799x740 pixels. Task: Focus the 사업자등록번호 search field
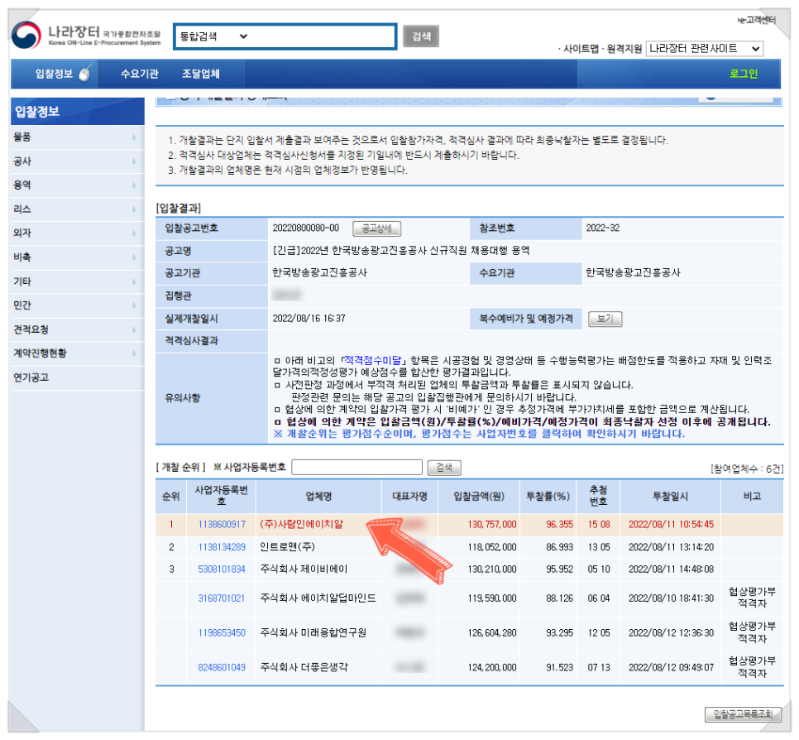tap(356, 467)
